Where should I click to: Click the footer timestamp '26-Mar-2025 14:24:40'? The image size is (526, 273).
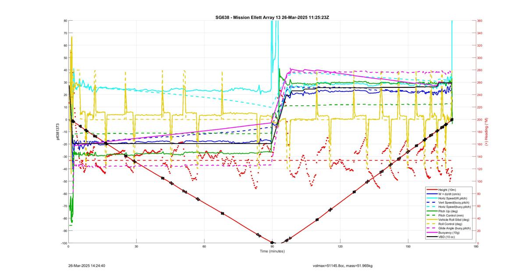coord(87,266)
